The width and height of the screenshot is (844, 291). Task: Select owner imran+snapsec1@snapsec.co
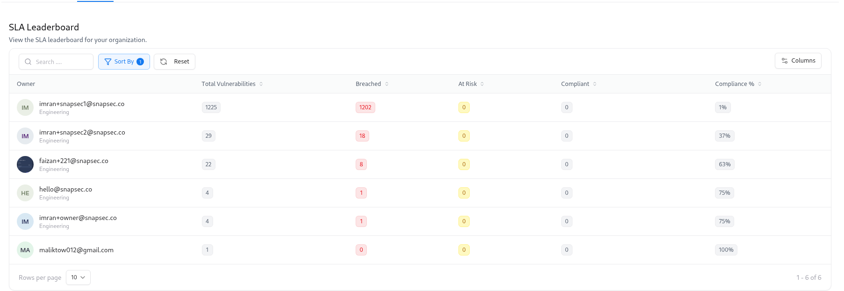(82, 104)
